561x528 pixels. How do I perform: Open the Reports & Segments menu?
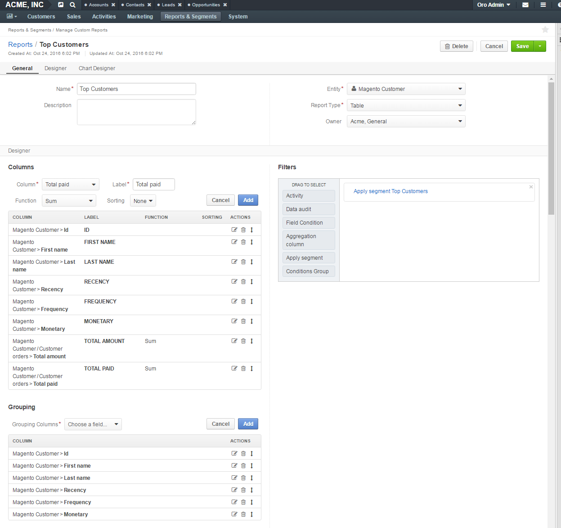click(x=191, y=17)
